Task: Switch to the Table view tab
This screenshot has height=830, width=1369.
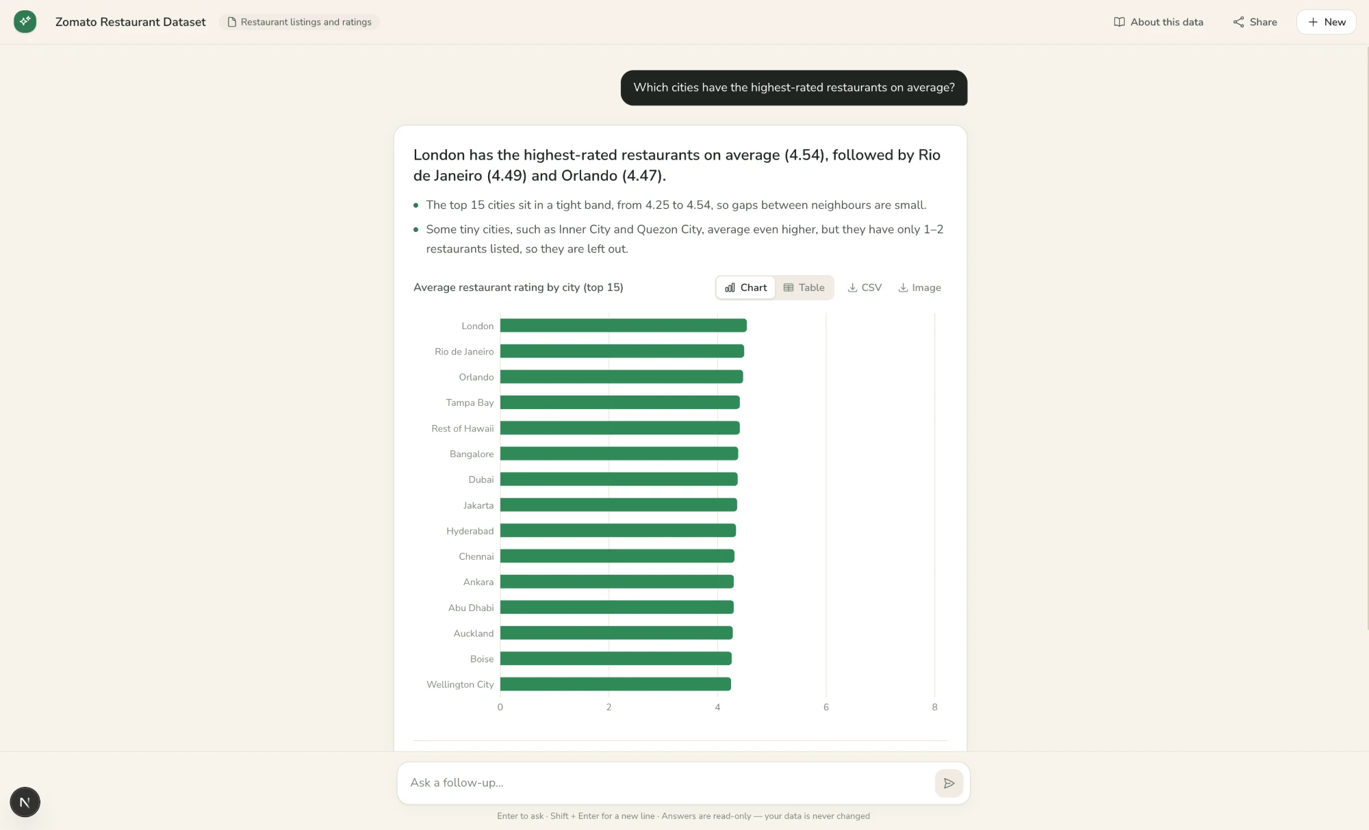Action: [x=804, y=287]
